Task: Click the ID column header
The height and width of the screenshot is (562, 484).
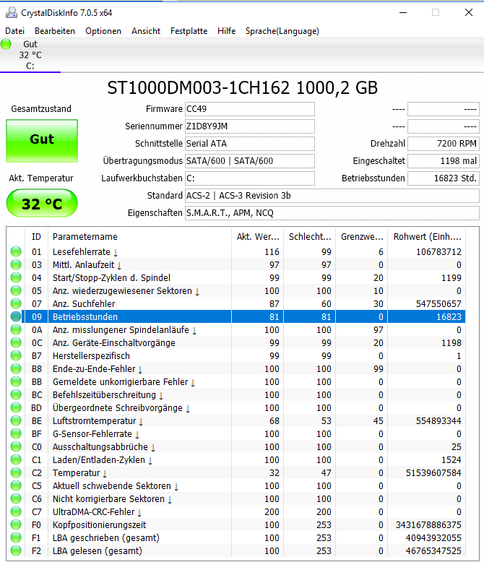Action: click(36, 236)
